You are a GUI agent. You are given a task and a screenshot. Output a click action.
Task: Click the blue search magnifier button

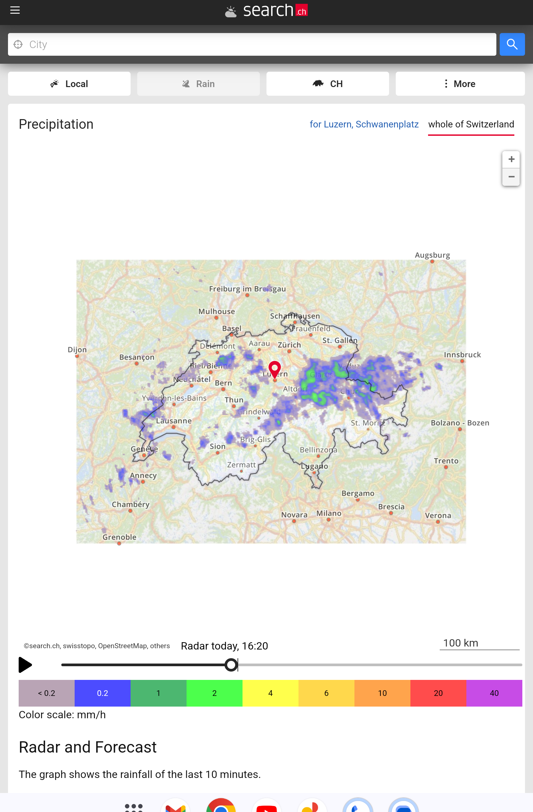[512, 44]
